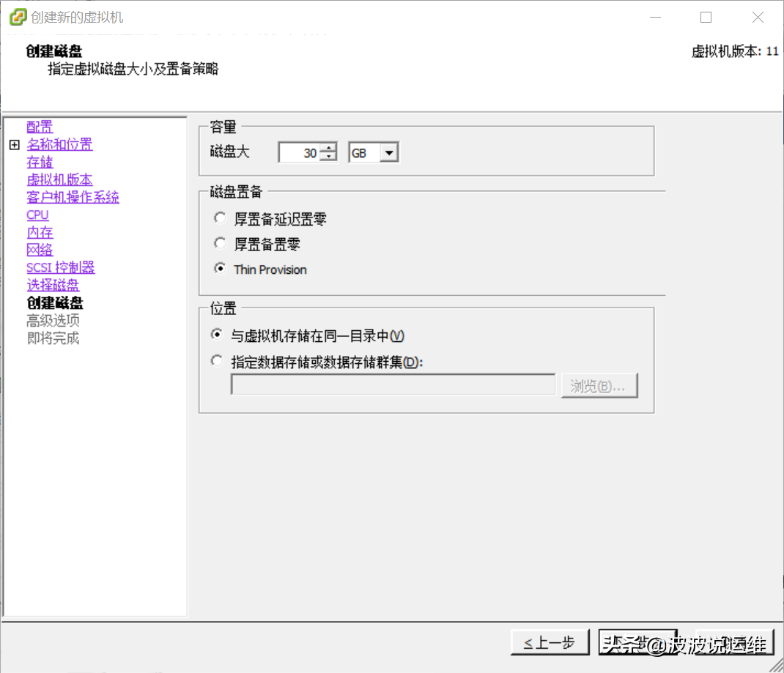Click the vSphere app icon in title bar
784x673 pixels.
[x=18, y=17]
